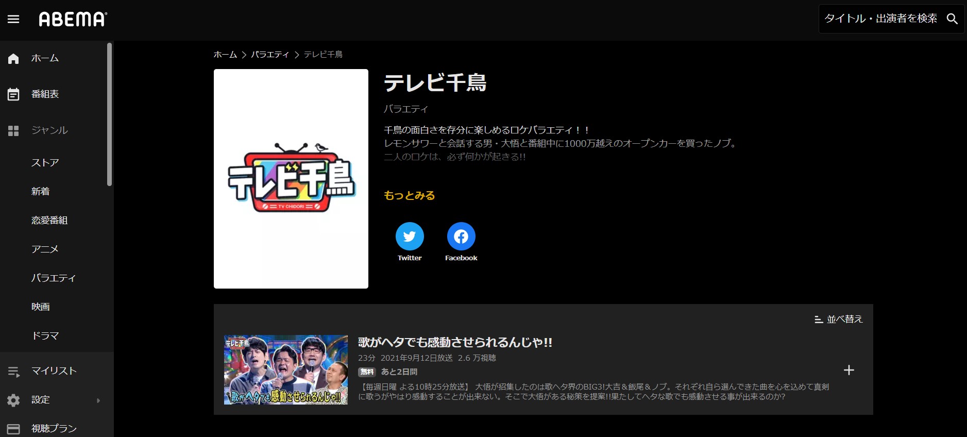Screen dimensions: 967x437
Task: Open ストア genre in sidebar
Action: point(45,163)
